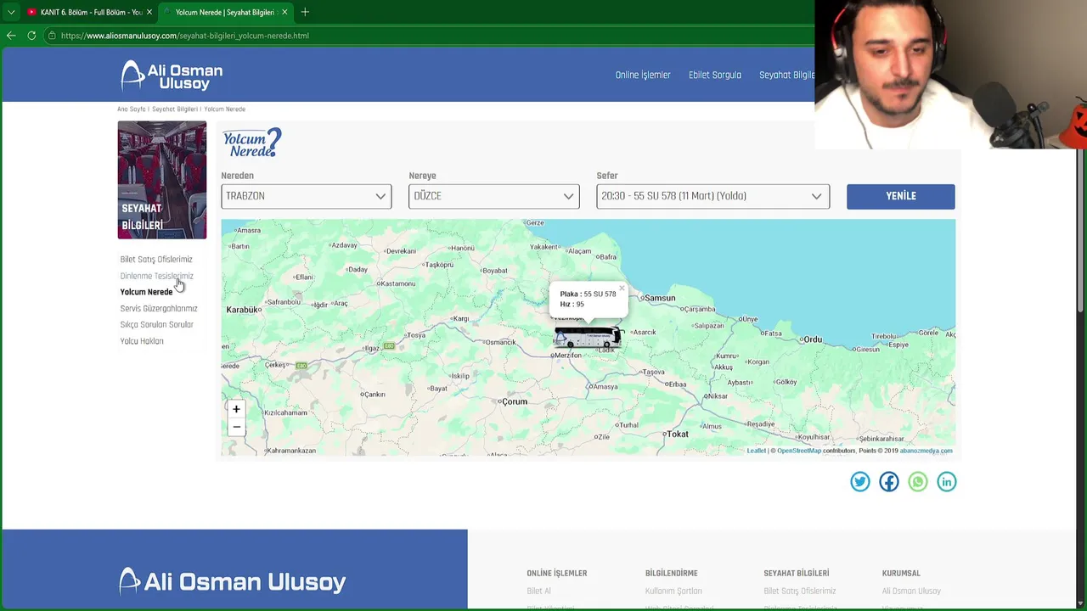
Task: Open a new browser tab
Action: [305, 12]
